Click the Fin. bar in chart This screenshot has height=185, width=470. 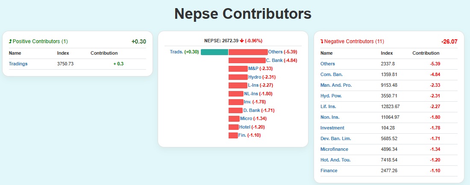click(x=233, y=135)
